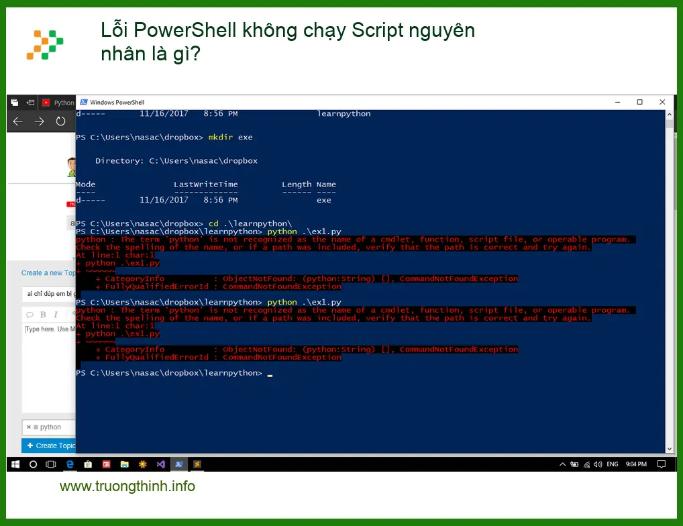The image size is (683, 526).
Task: Open the volume tray icon
Action: point(598,464)
